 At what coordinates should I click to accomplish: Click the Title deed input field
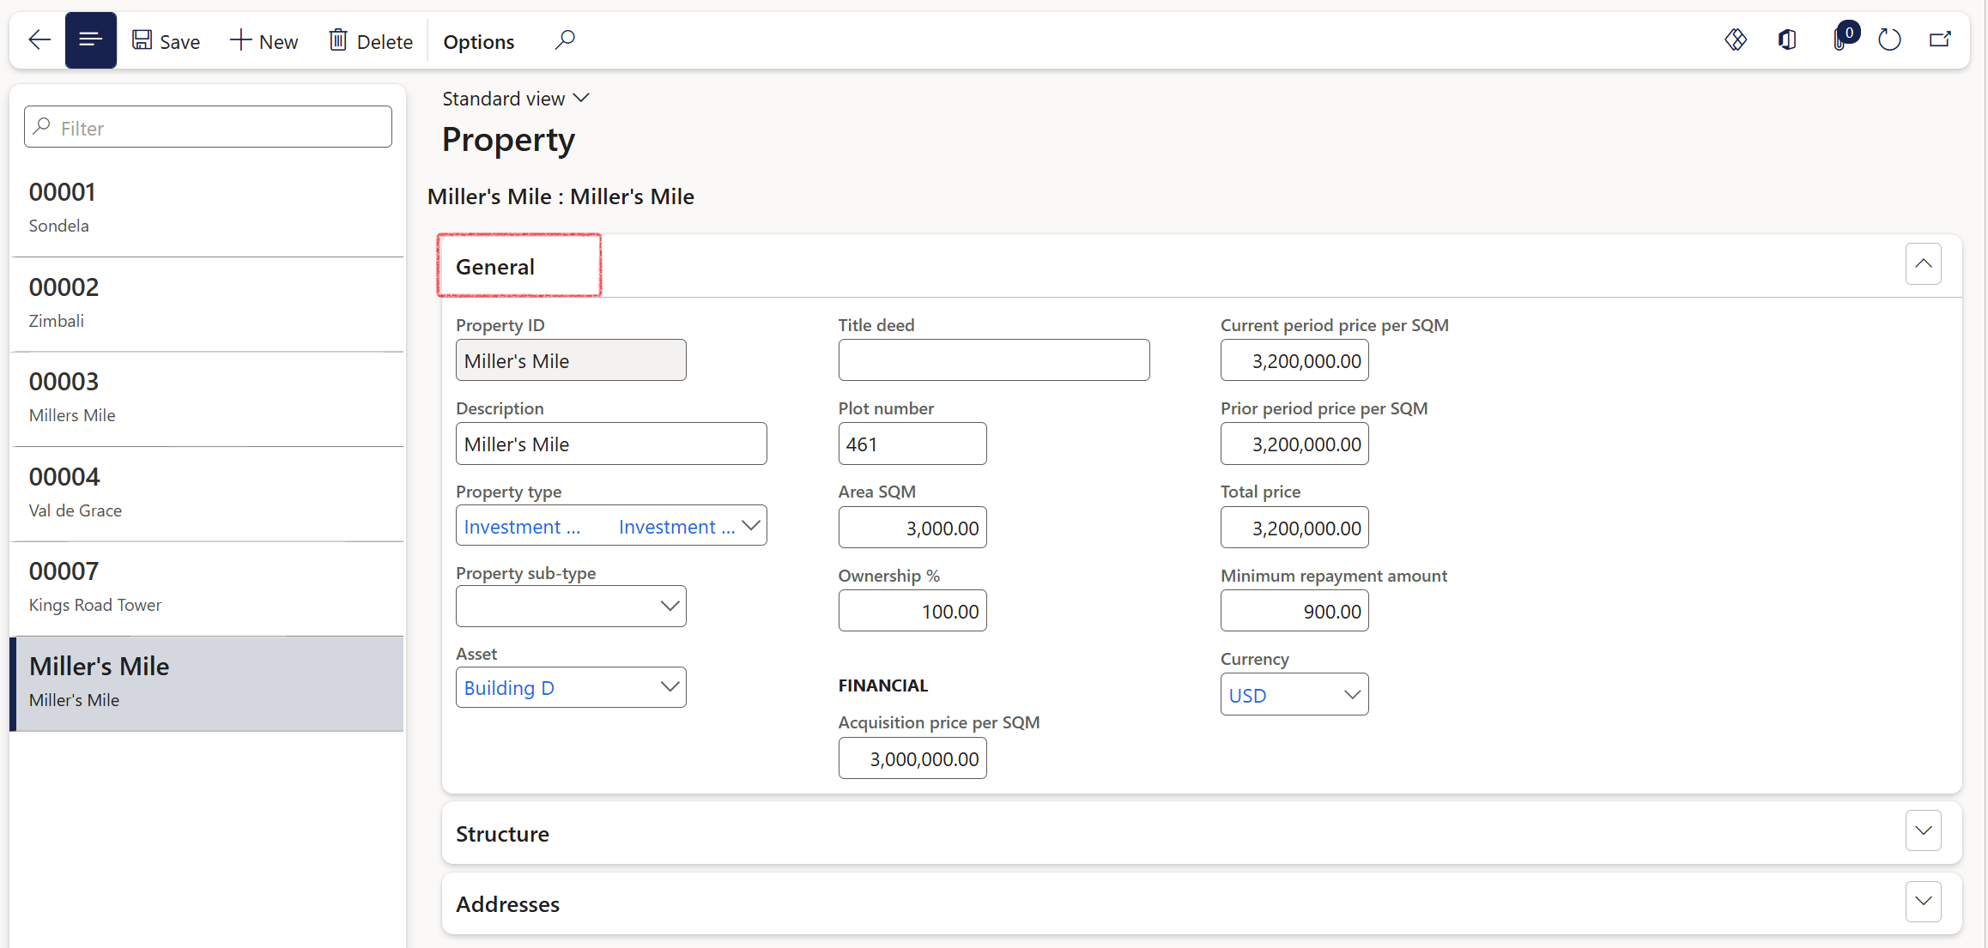[994, 360]
